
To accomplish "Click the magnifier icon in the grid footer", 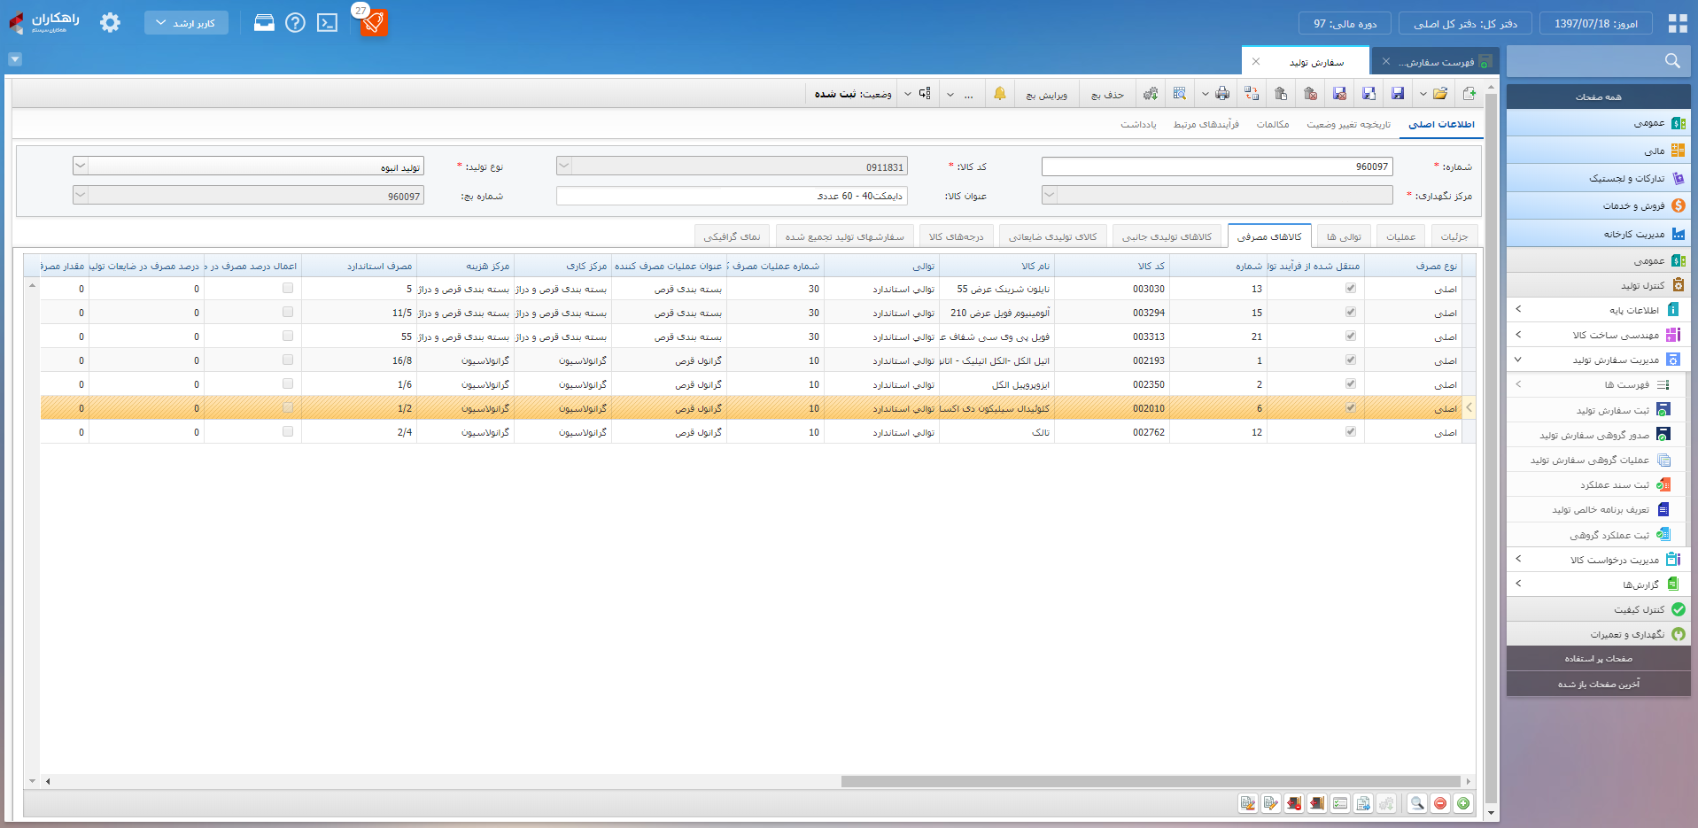I will pos(1417,803).
